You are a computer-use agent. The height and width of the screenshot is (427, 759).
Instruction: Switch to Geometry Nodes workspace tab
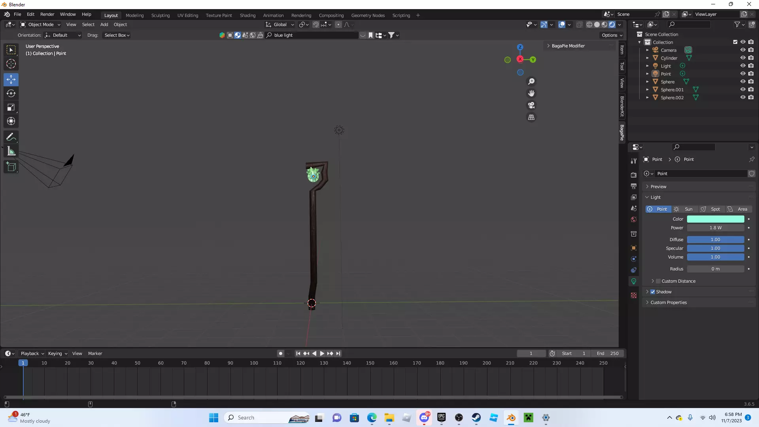point(368,15)
